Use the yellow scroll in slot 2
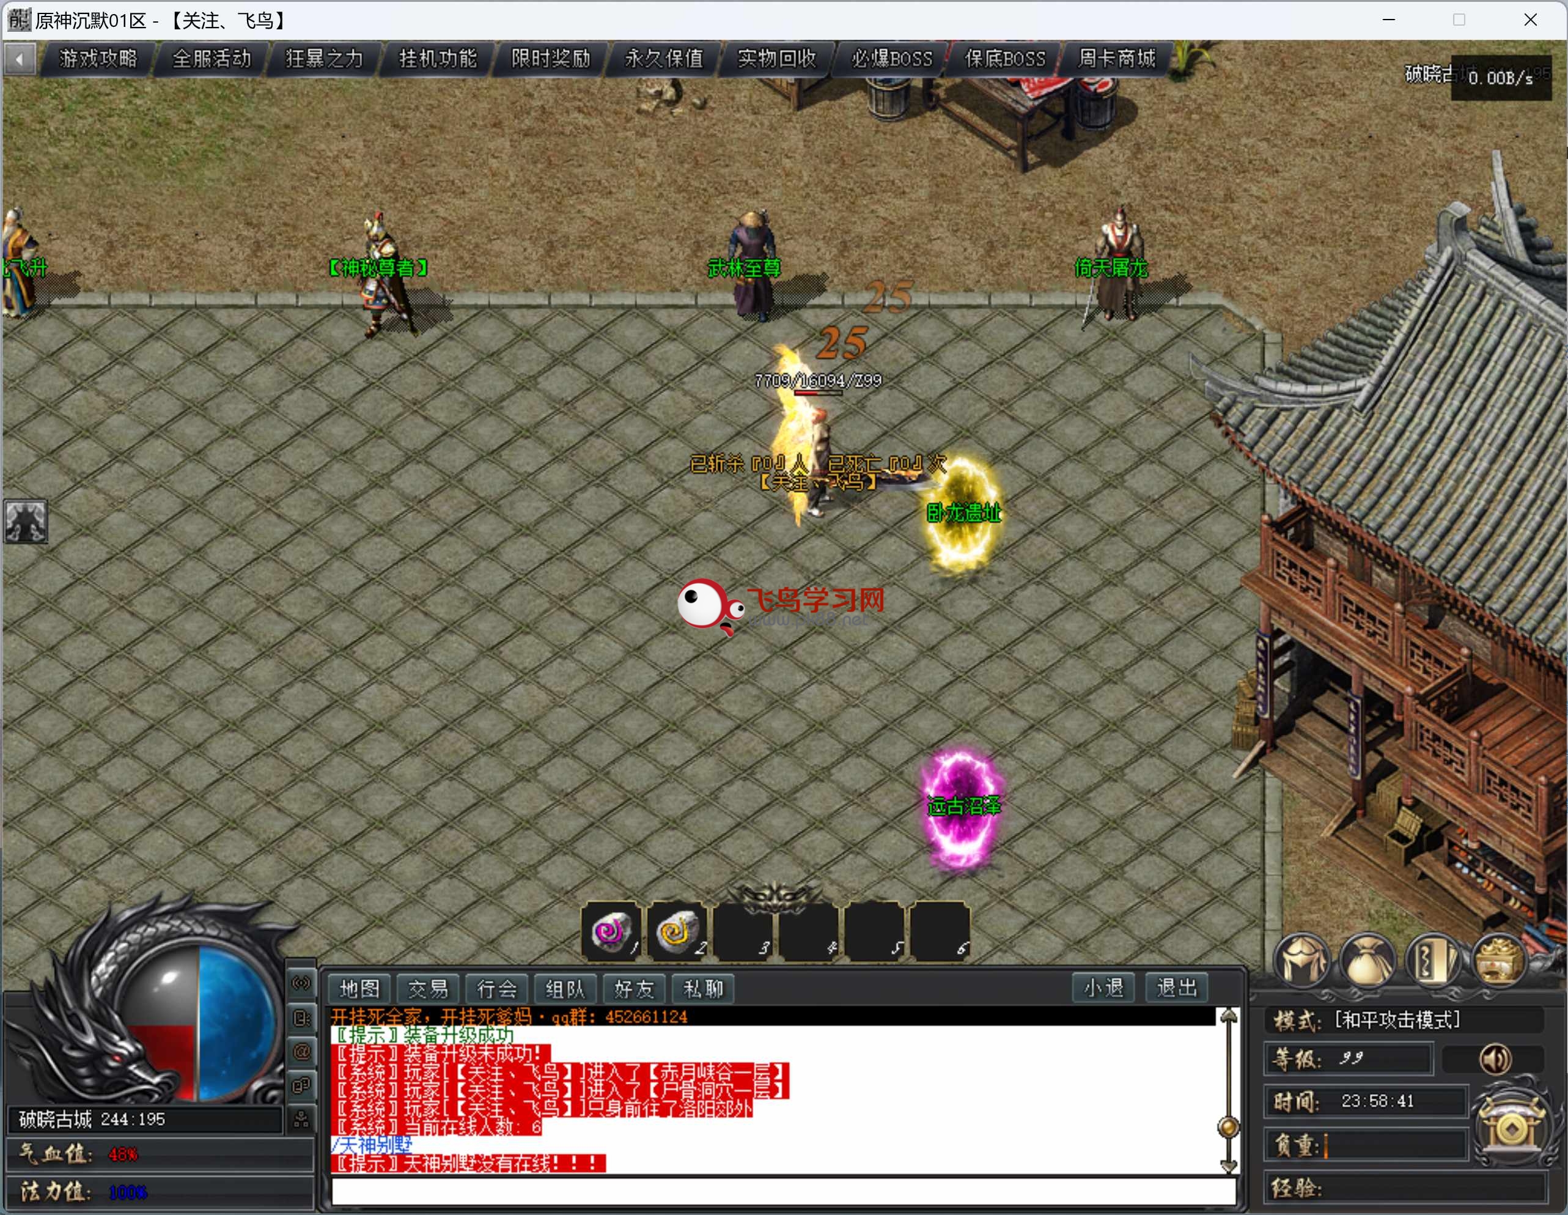Viewport: 1568px width, 1215px height. pyautogui.click(x=677, y=931)
